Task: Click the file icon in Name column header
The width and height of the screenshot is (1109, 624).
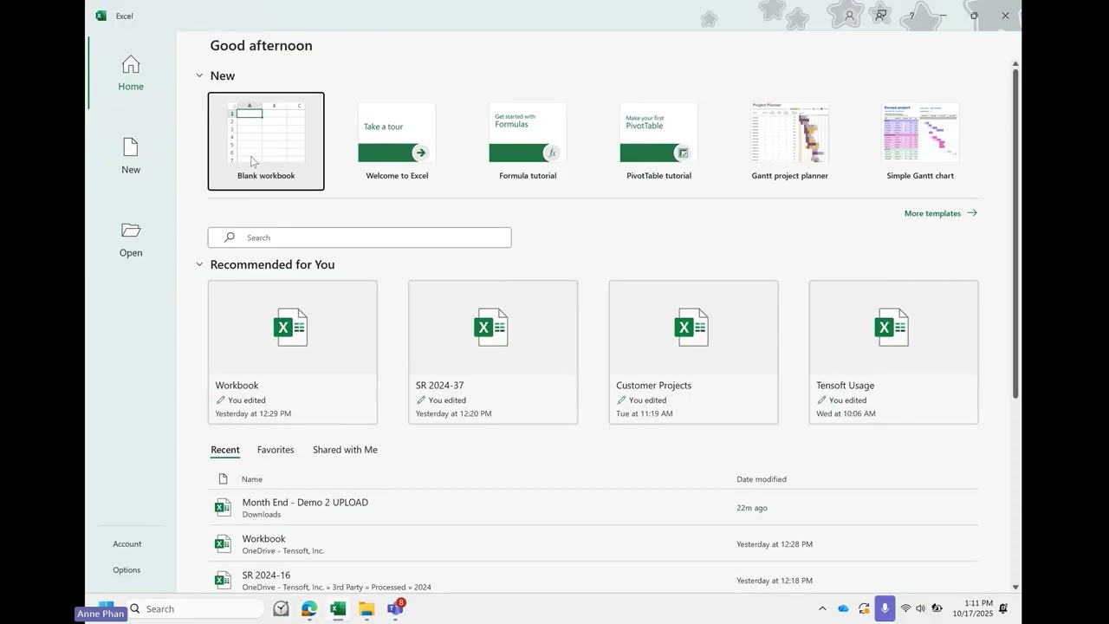Action: coord(223,478)
